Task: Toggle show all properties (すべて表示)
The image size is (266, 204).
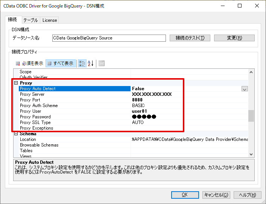Action: point(61,63)
